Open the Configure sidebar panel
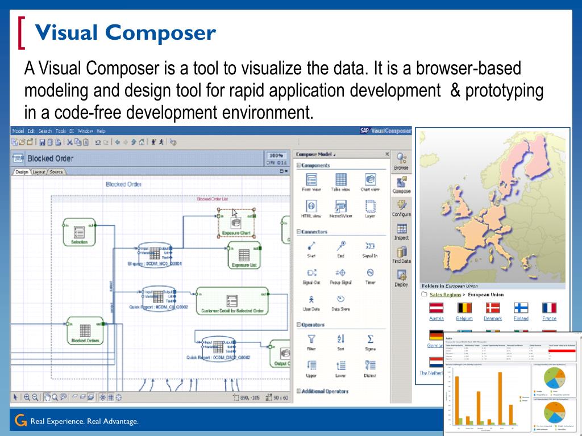Image resolution: width=582 pixels, height=436 pixels. pos(401,208)
